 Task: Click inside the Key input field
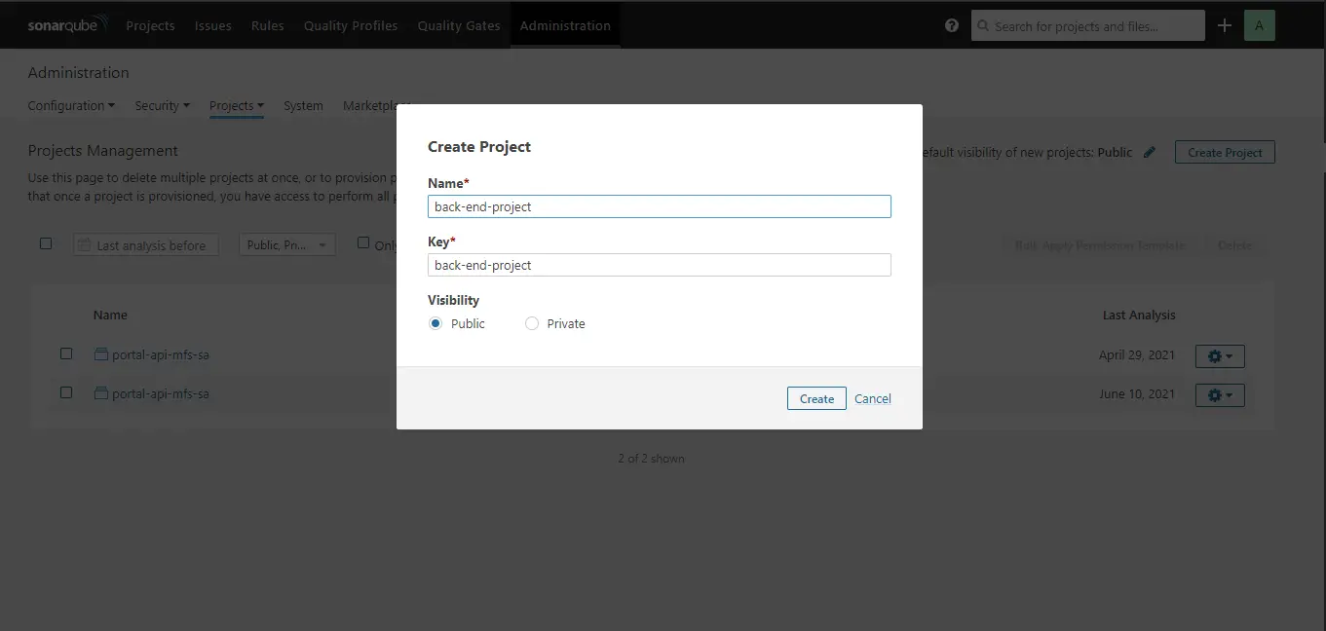659,264
